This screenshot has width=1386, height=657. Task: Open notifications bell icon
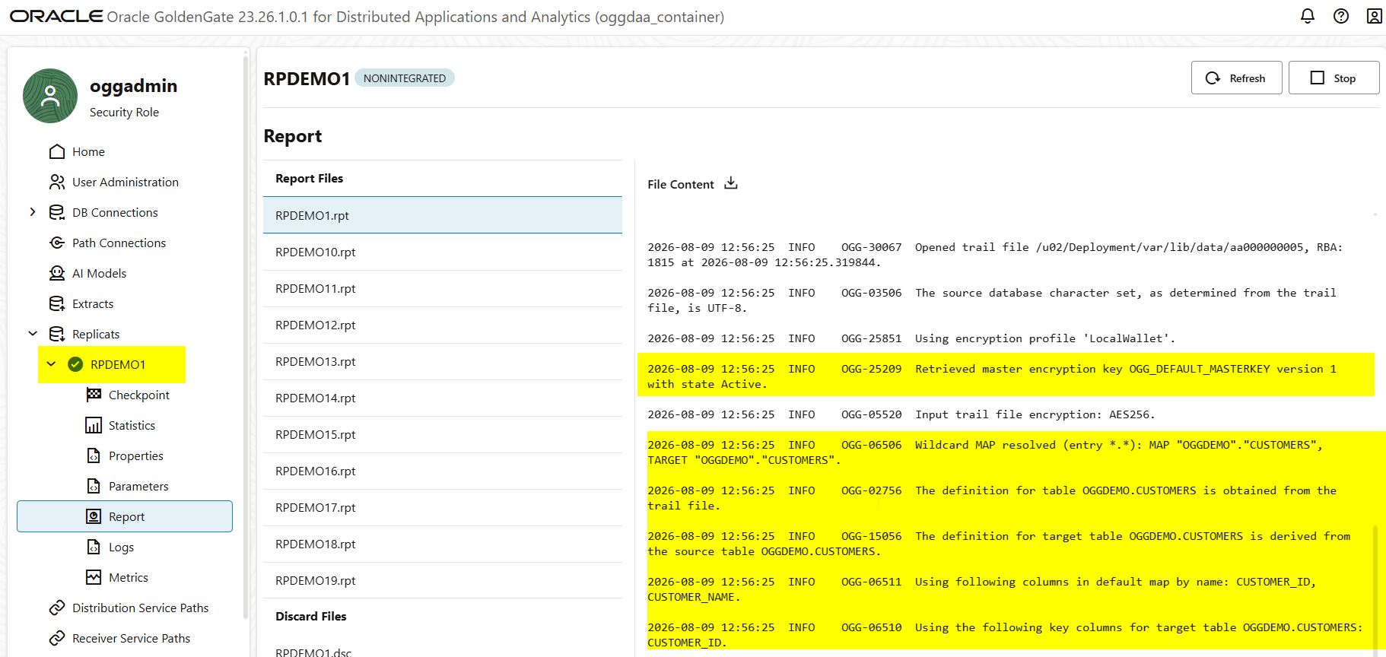click(x=1308, y=16)
